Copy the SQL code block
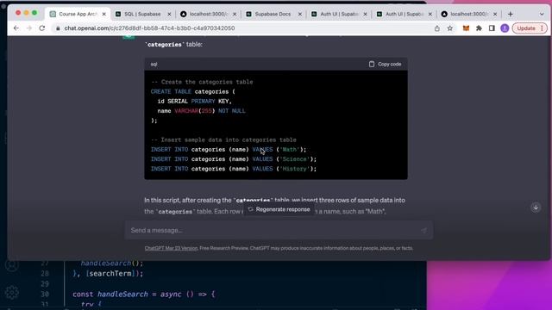552x310 pixels. point(386,64)
